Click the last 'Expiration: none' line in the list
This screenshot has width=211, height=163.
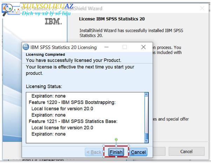tap(48, 134)
